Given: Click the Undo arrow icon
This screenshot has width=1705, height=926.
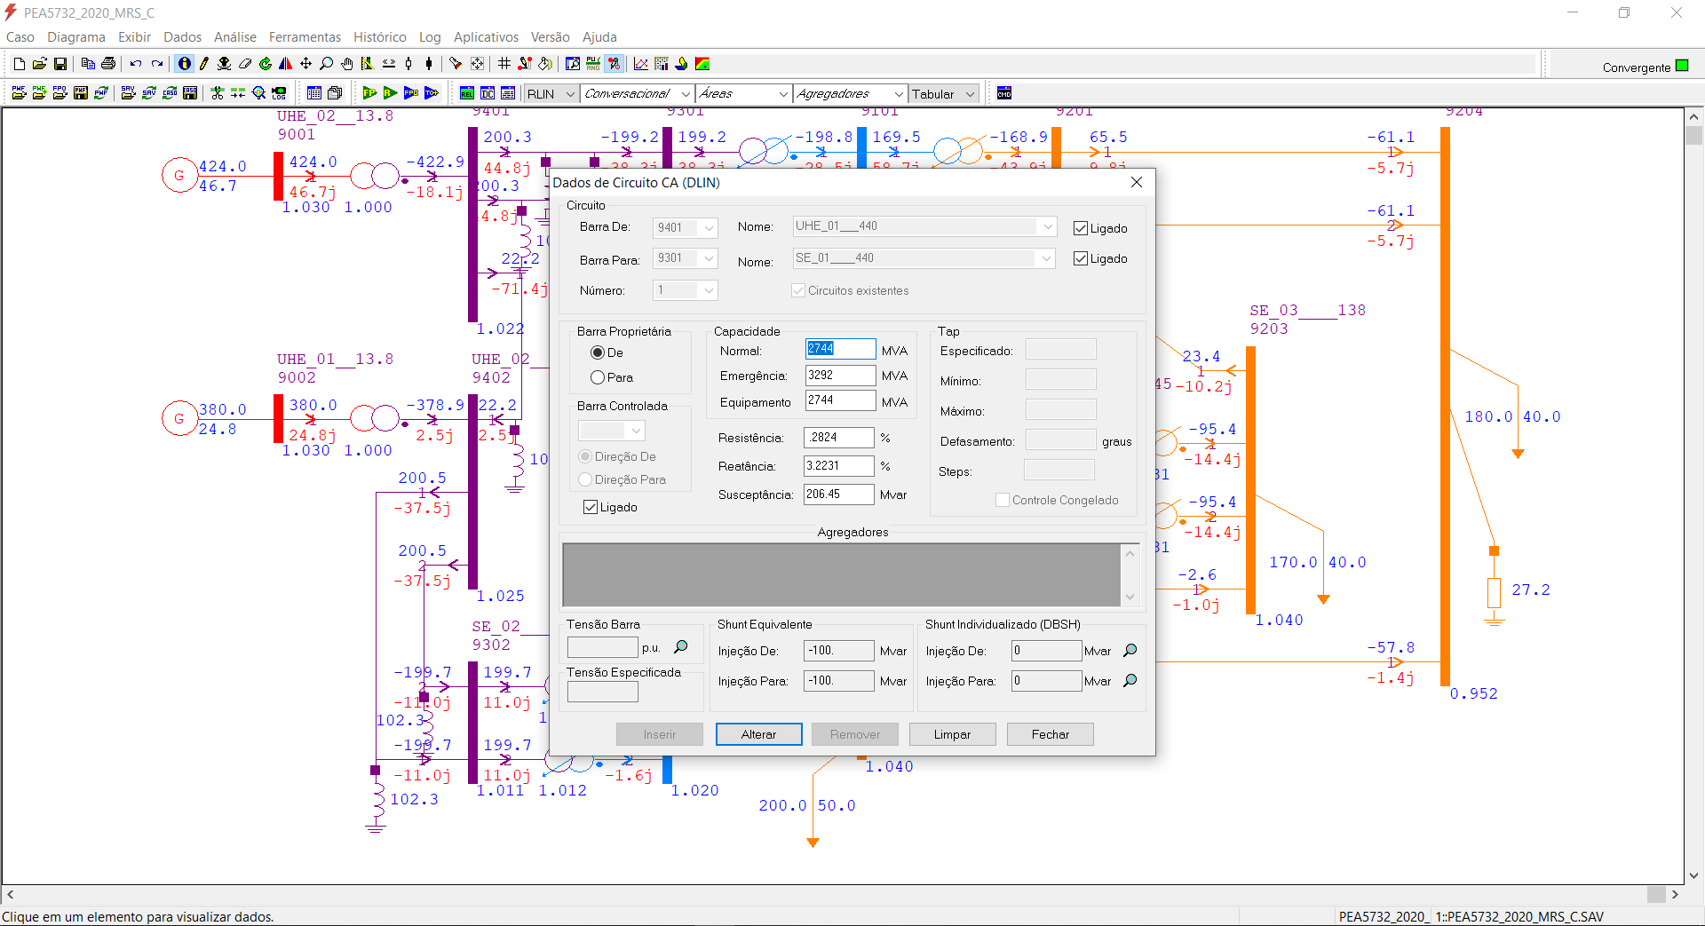Looking at the screenshot, I should pyautogui.click(x=136, y=64).
